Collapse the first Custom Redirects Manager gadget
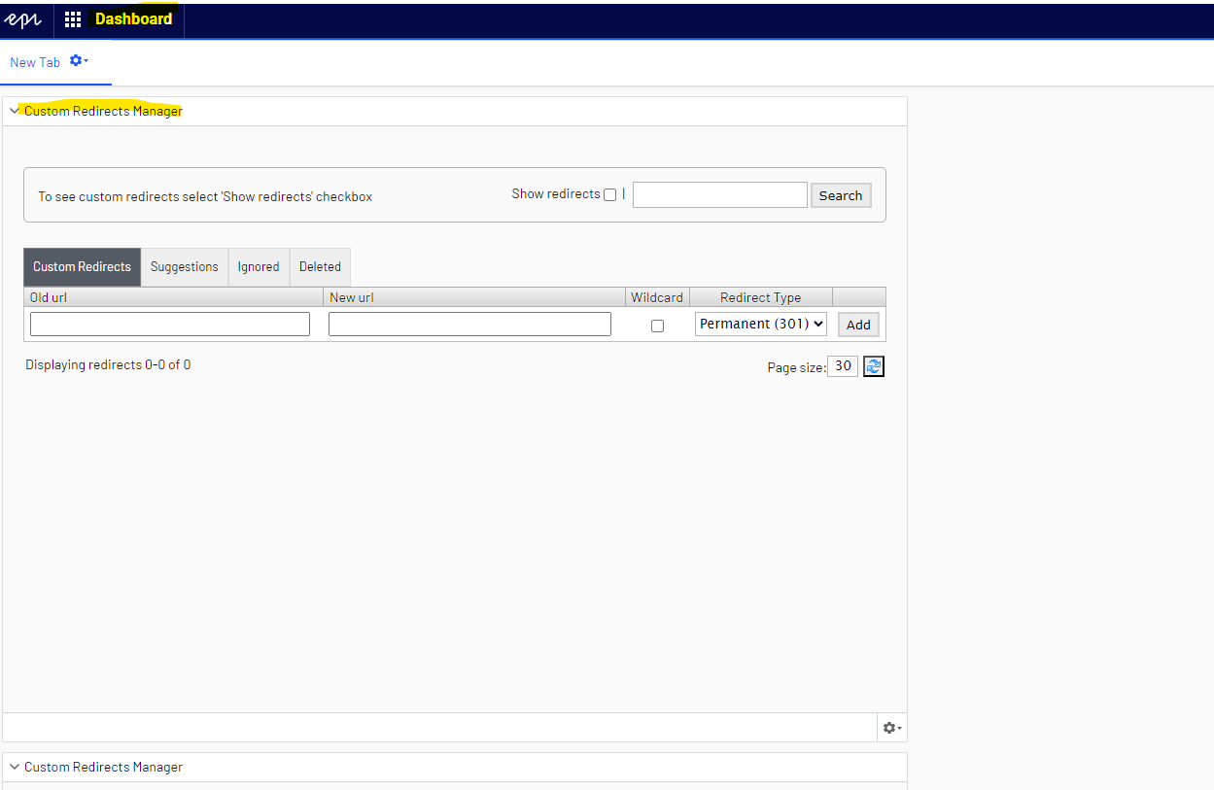Image resolution: width=1214 pixels, height=790 pixels. [15, 112]
